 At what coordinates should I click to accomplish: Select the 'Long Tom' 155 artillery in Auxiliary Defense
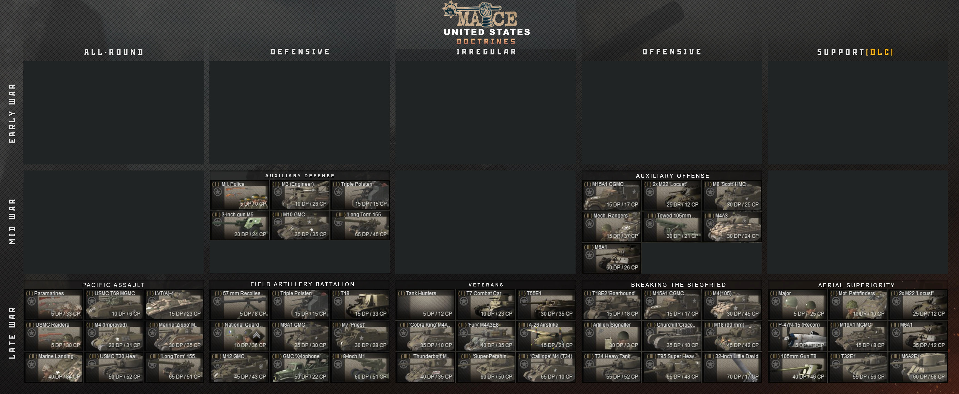(x=360, y=225)
